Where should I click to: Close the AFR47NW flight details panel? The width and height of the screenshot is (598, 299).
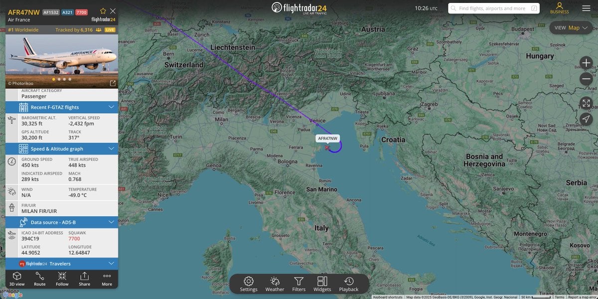pos(113,11)
